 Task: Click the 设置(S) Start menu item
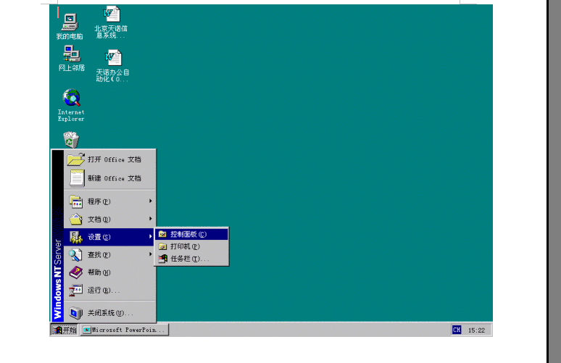click(110, 238)
